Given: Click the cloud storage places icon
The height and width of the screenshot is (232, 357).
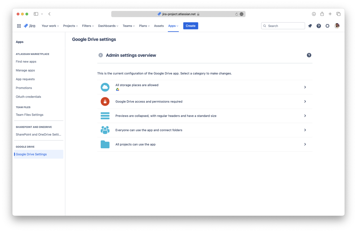Looking at the screenshot, I should (x=105, y=87).
